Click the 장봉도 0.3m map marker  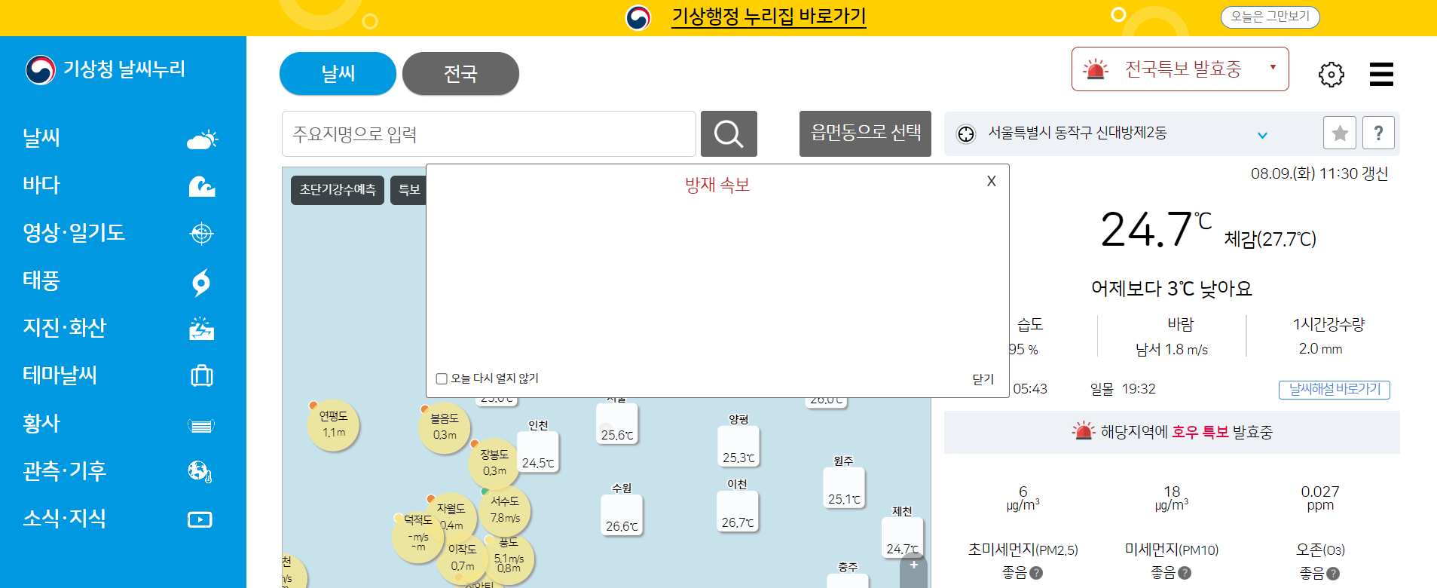[494, 463]
